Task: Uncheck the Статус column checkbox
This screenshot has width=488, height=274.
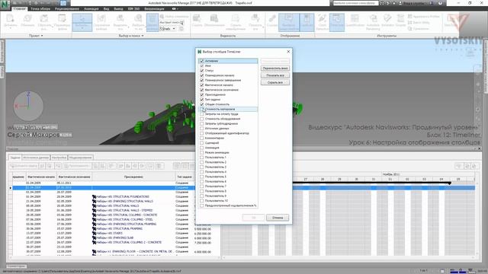Action: tap(201, 71)
